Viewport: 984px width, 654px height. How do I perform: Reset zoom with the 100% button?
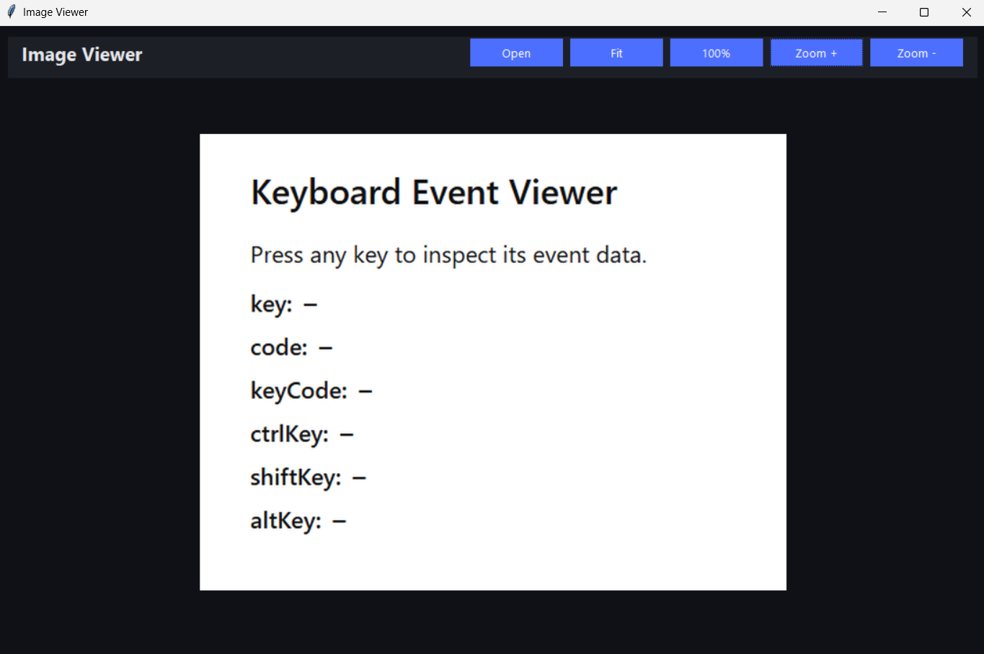[x=716, y=53]
